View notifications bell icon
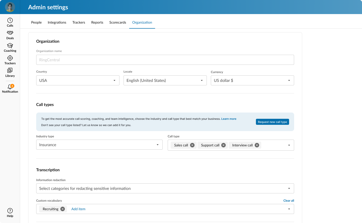Image resolution: width=362 pixels, height=223 pixels. (10, 87)
